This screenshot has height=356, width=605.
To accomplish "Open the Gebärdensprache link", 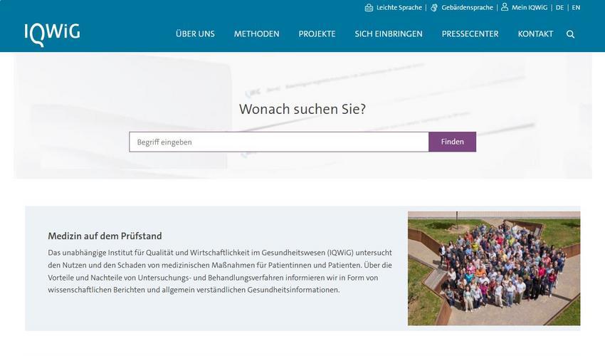I will pos(467,7).
